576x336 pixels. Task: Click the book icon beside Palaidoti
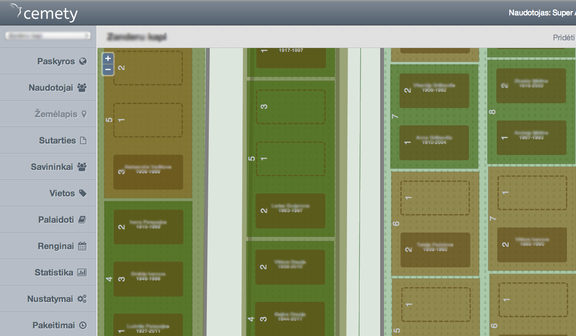[x=82, y=220]
